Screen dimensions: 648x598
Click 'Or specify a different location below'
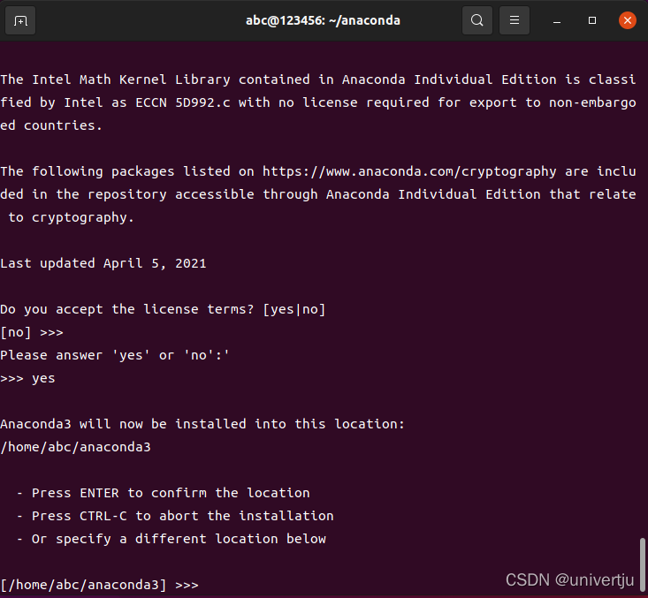pyautogui.click(x=179, y=539)
